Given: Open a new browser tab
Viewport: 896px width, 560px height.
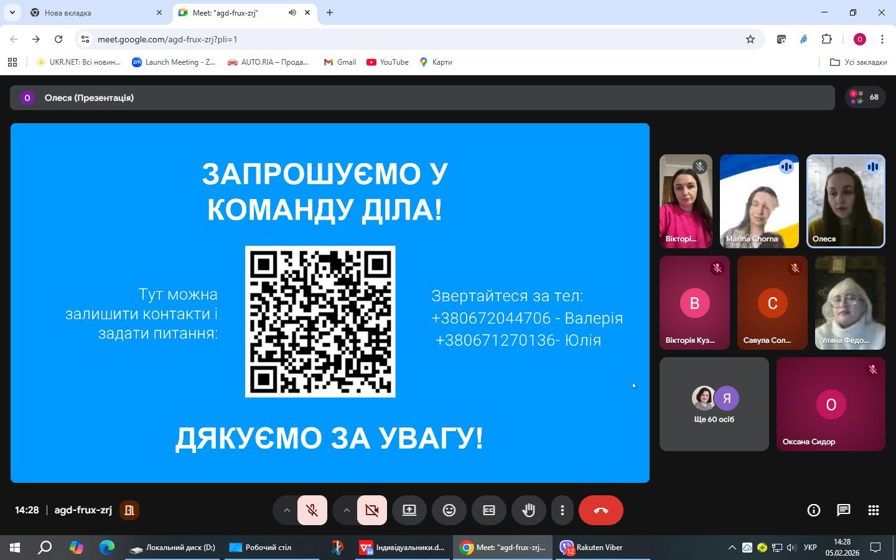Looking at the screenshot, I should tap(330, 12).
